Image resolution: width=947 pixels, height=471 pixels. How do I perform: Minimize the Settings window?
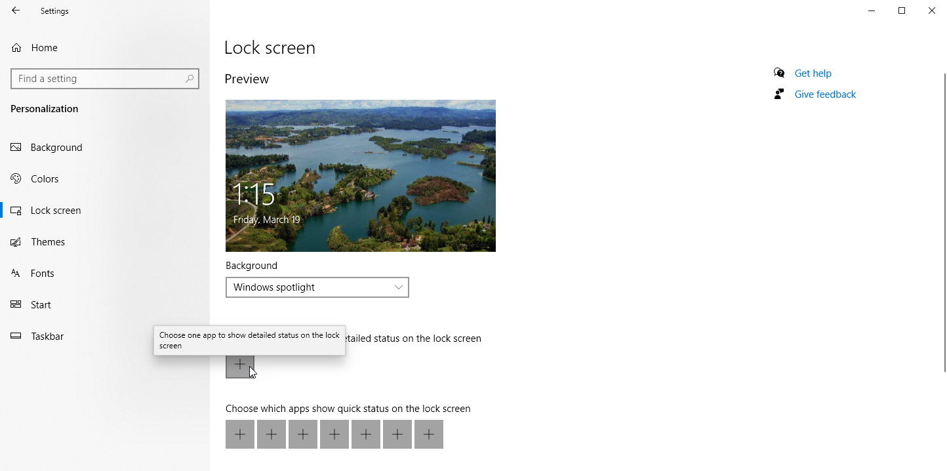tap(872, 10)
